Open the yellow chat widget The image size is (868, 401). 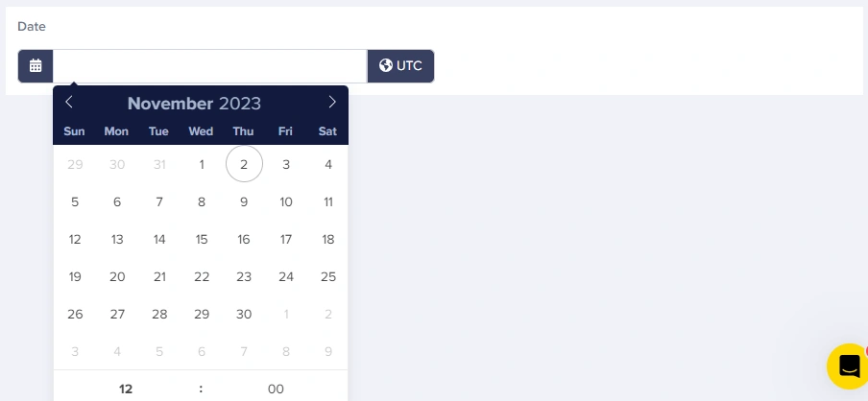[848, 366]
